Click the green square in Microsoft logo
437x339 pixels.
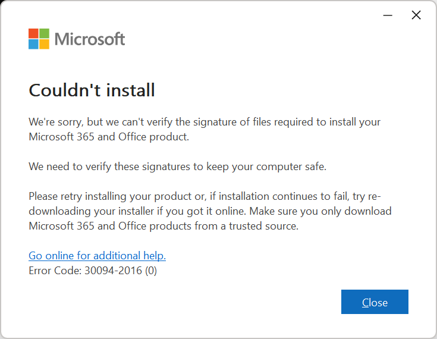(45, 33)
